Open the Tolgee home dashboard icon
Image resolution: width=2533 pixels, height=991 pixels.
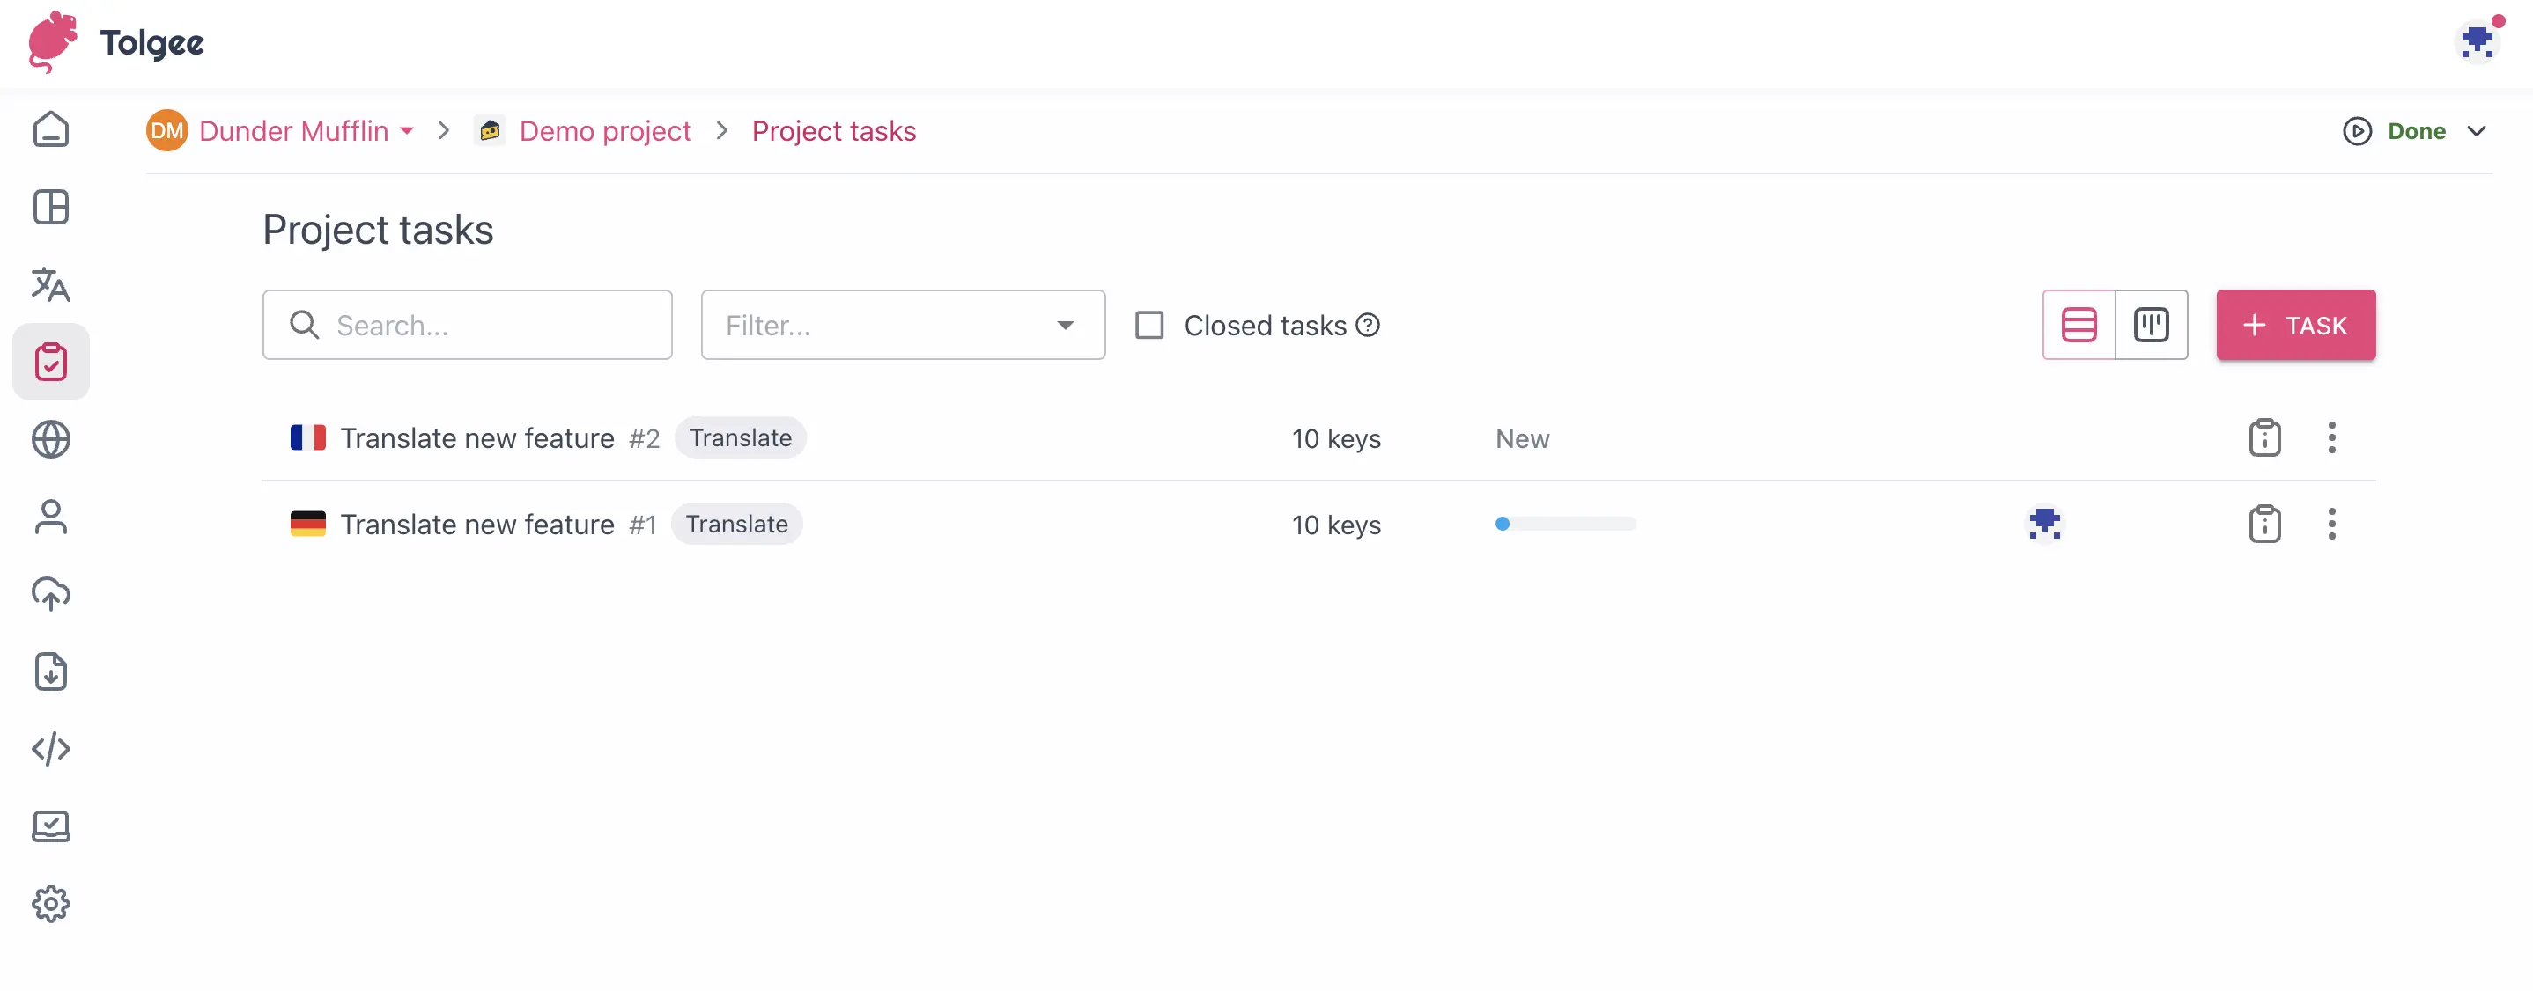51,128
